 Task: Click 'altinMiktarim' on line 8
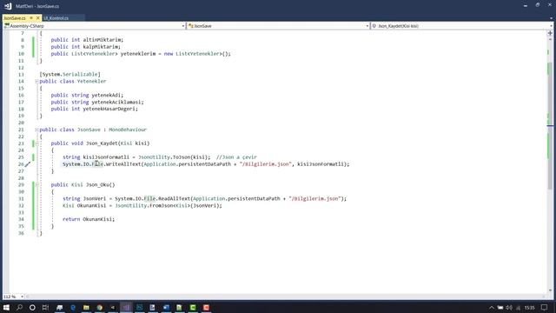(x=103, y=40)
